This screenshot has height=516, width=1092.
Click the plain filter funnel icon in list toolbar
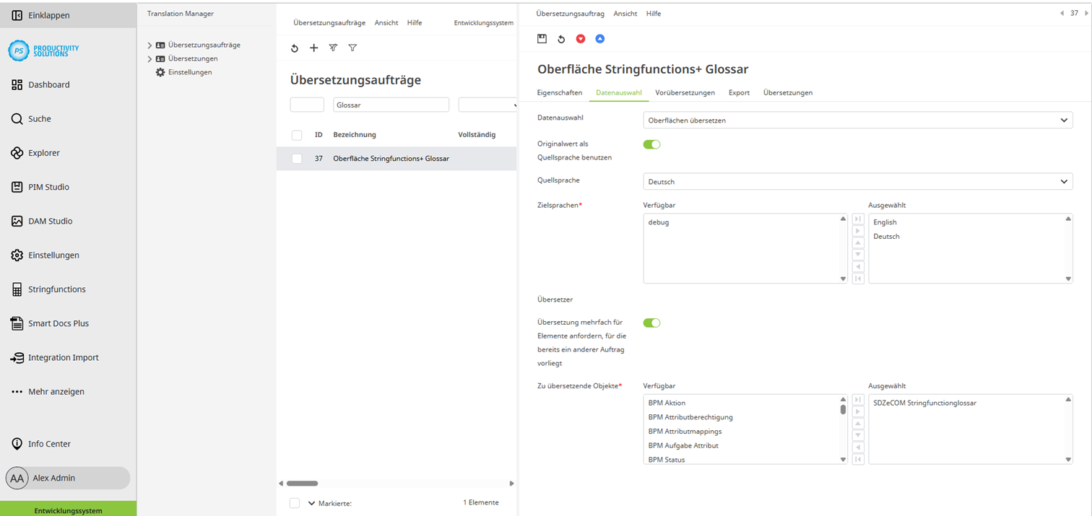pyautogui.click(x=352, y=48)
